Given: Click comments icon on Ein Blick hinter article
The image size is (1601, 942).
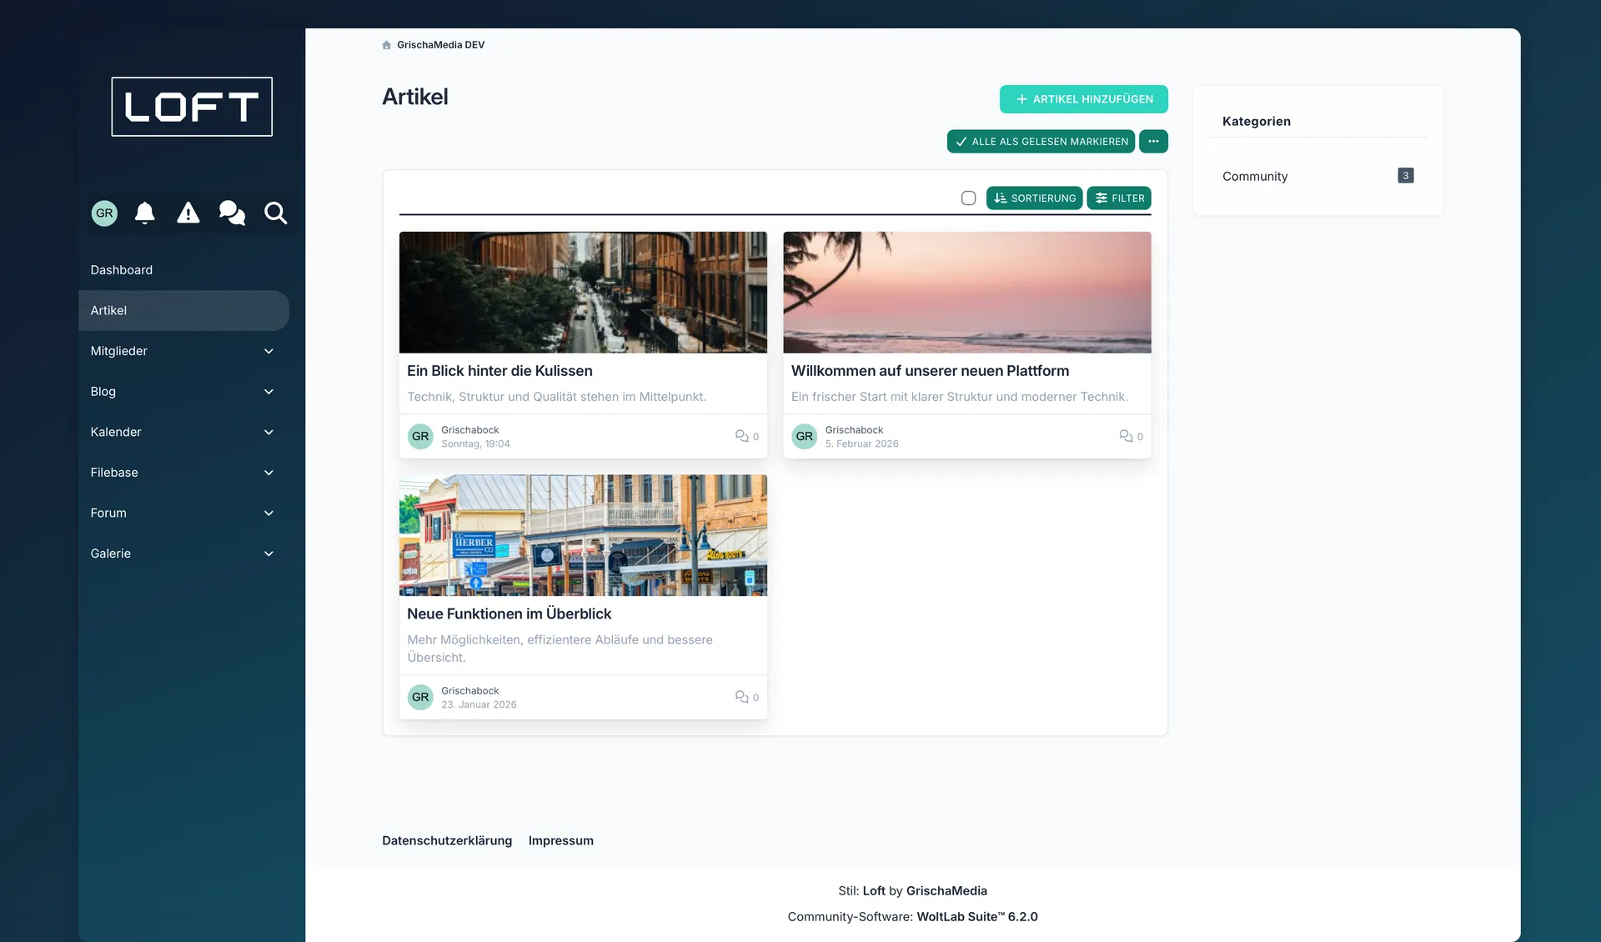Looking at the screenshot, I should click(x=741, y=436).
